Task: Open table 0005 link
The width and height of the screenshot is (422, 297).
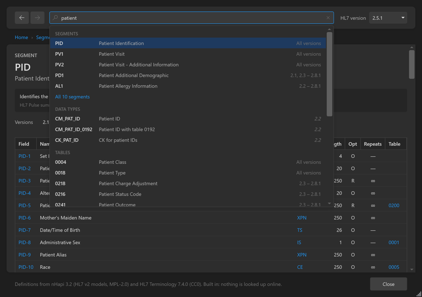Action: coord(394,267)
